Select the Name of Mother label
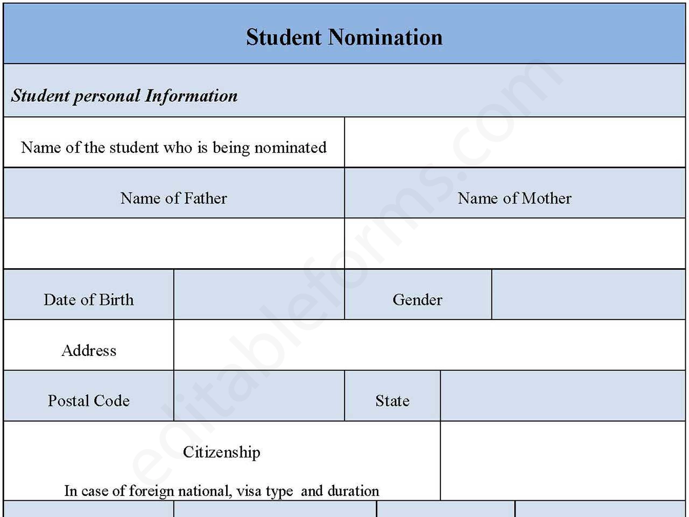Screen dimensions: 689x517 515,198
